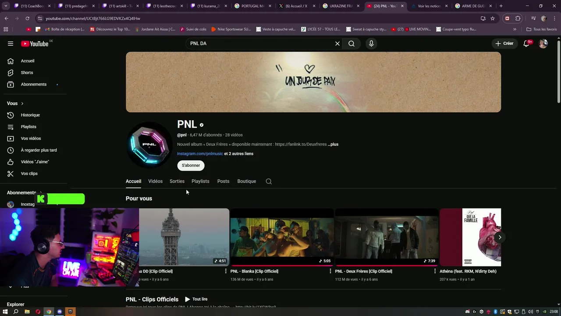Open "et 2 autres liens"

[239, 154]
